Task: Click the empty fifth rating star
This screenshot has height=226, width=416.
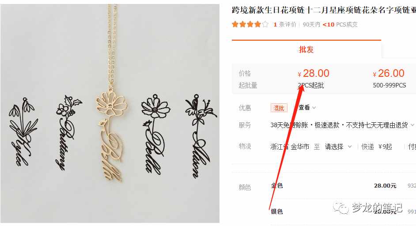Action: coord(265,24)
